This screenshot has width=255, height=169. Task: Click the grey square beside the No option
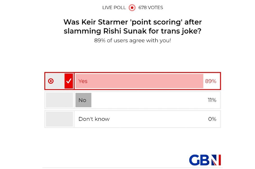coord(59,100)
